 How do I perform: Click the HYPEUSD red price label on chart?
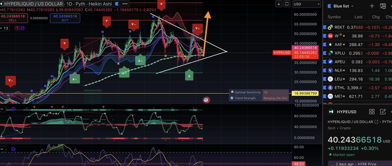(283, 53)
